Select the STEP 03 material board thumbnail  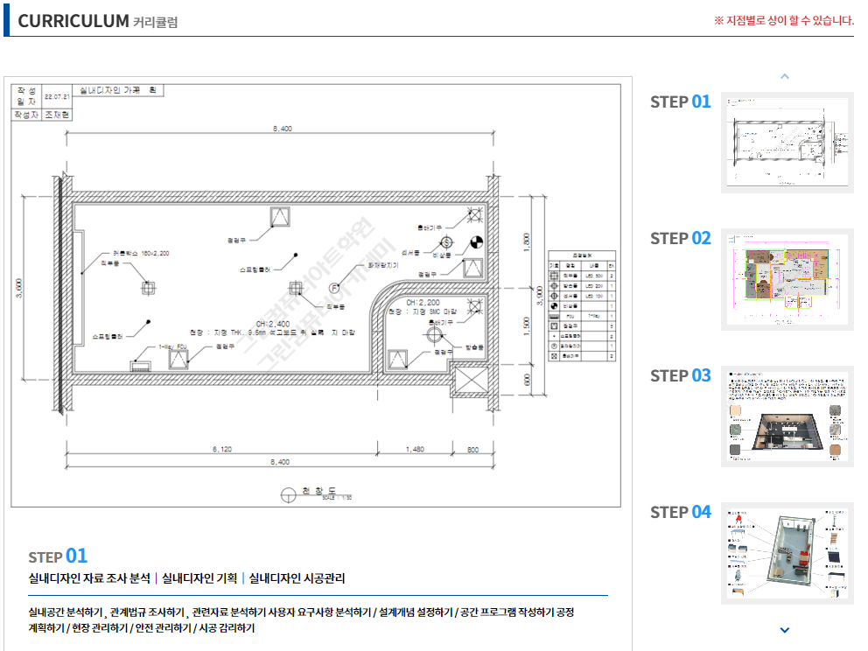click(x=787, y=416)
